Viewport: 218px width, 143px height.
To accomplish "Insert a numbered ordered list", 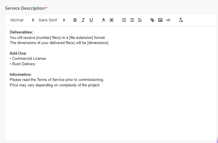I will click(124, 20).
